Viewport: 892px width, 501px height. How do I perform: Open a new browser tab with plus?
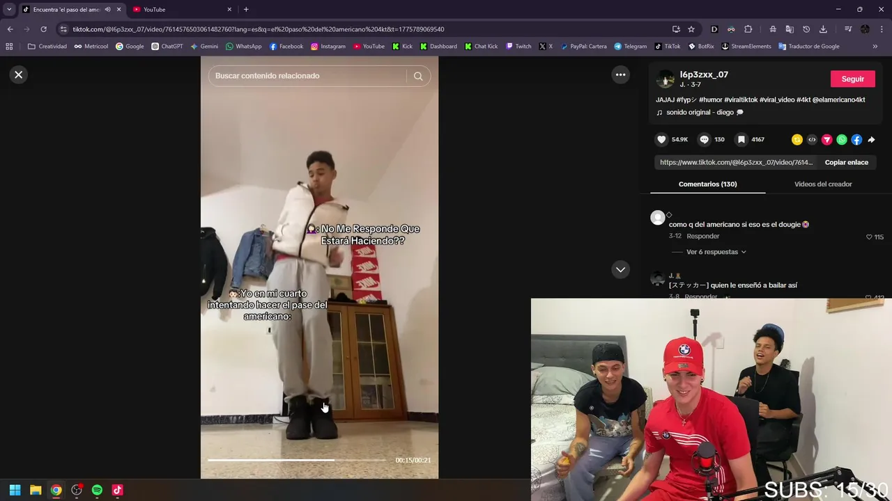point(246,10)
